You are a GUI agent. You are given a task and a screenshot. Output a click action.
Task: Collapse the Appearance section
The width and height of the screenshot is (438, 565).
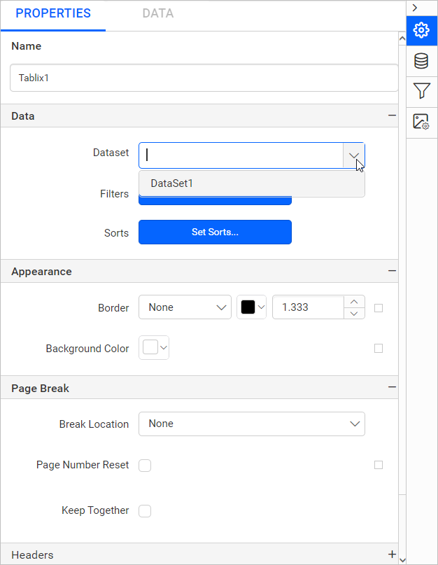click(x=392, y=271)
